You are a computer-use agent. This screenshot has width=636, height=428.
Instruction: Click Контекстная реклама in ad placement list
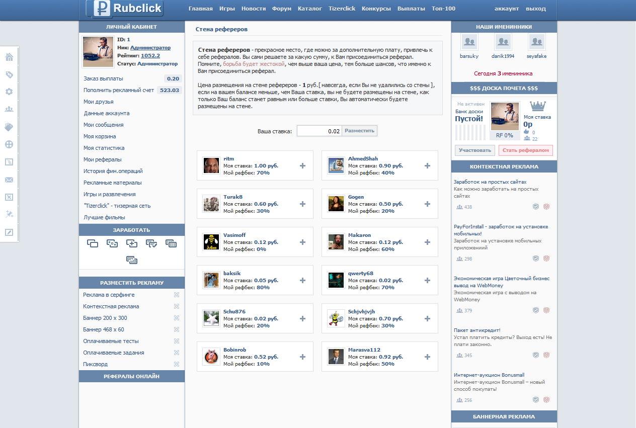tap(111, 306)
